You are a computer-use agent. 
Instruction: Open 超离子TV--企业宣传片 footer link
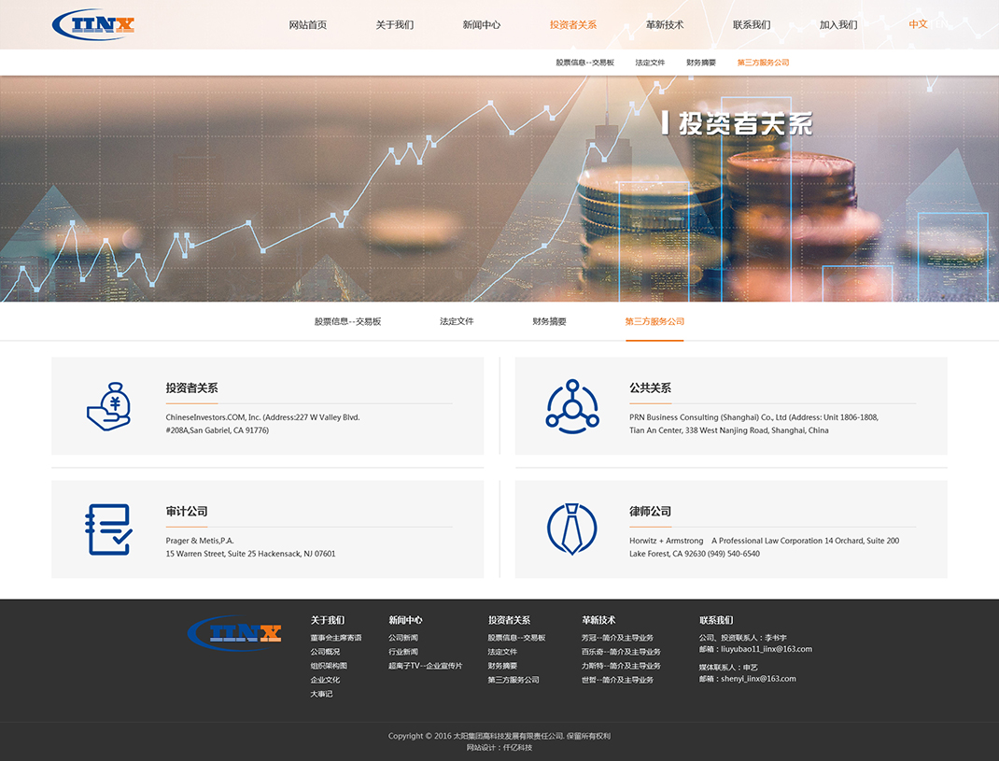point(425,666)
